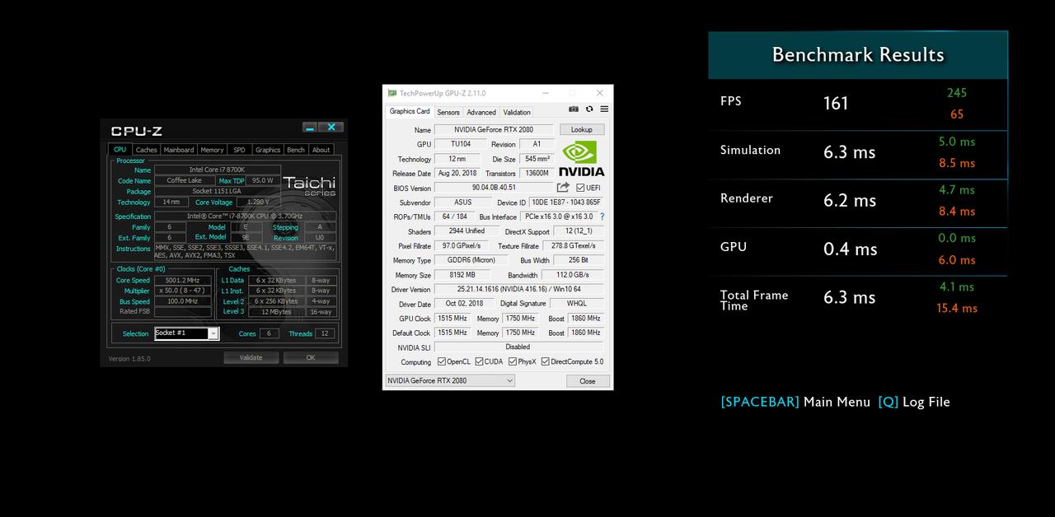Toggle the OpenCL checkbox
1055x517 pixels.
click(442, 361)
